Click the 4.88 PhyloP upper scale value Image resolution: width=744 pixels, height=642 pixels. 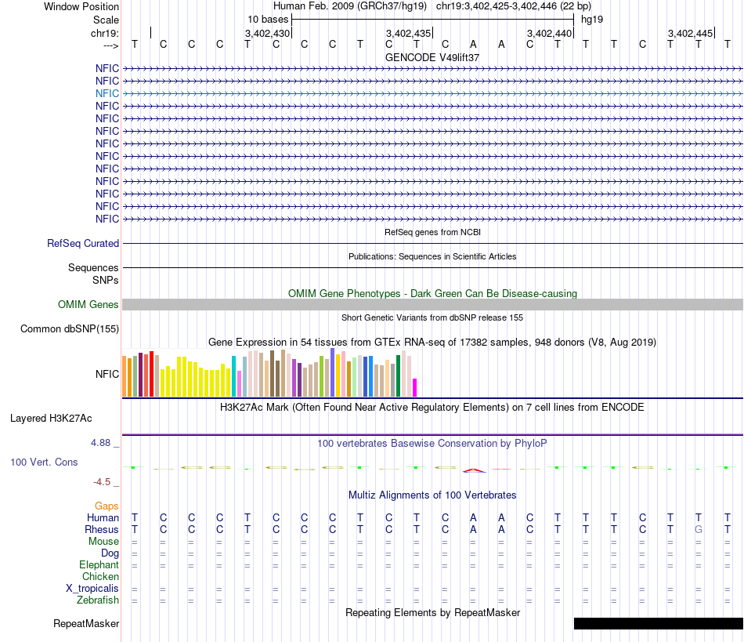coord(100,443)
